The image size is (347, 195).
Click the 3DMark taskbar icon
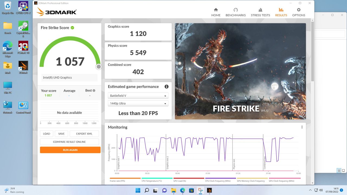pos(209,190)
